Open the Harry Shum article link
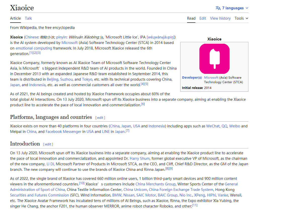The image size is (308, 211). [x=140, y=159]
